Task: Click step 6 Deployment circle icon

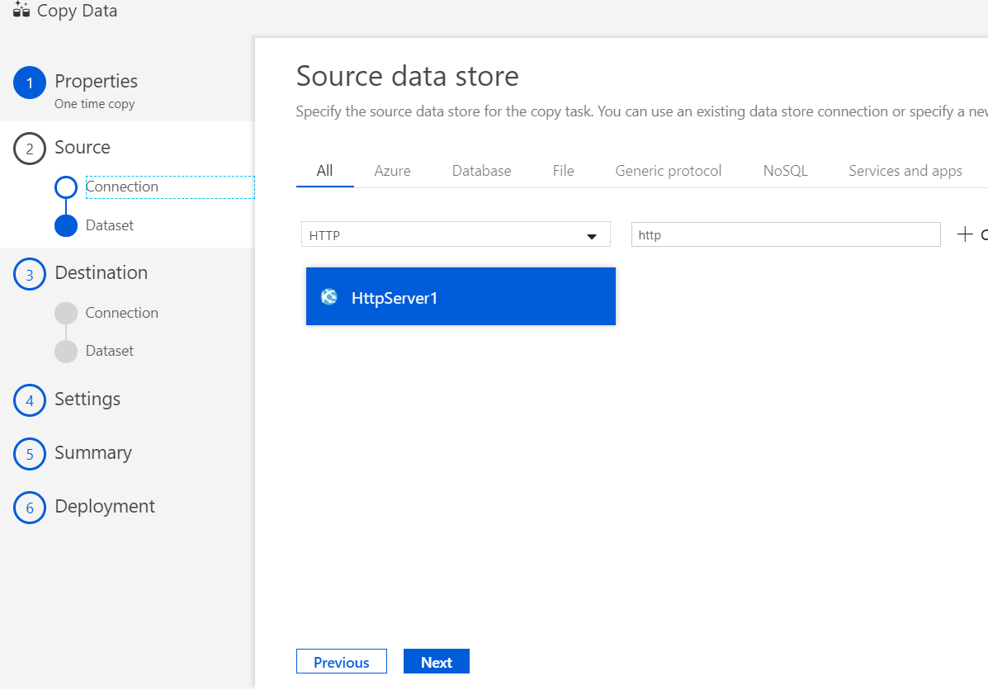Action: (x=30, y=508)
